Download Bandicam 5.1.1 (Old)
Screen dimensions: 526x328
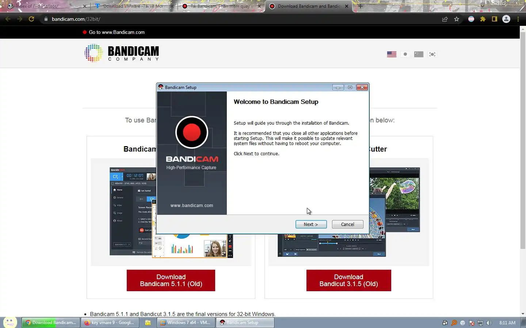pyautogui.click(x=171, y=280)
